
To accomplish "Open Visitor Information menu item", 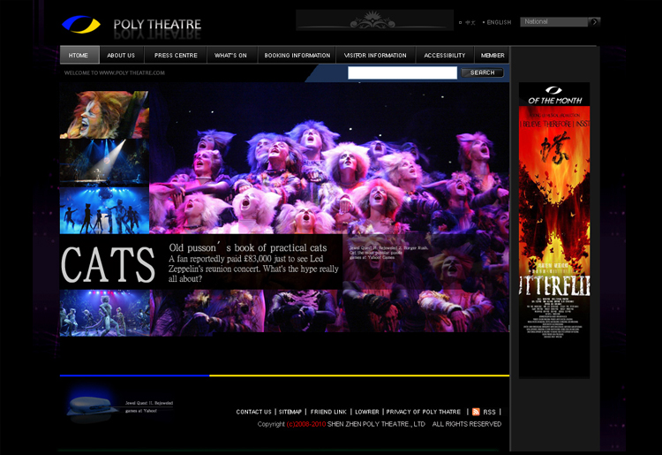I will point(375,55).
